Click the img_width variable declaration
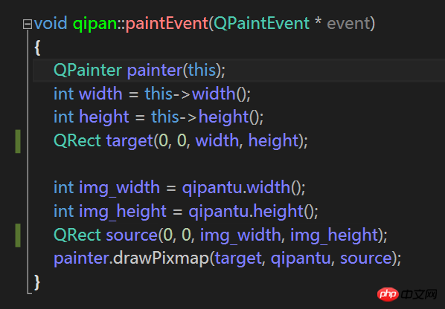This screenshot has height=309, width=445. click(120, 188)
